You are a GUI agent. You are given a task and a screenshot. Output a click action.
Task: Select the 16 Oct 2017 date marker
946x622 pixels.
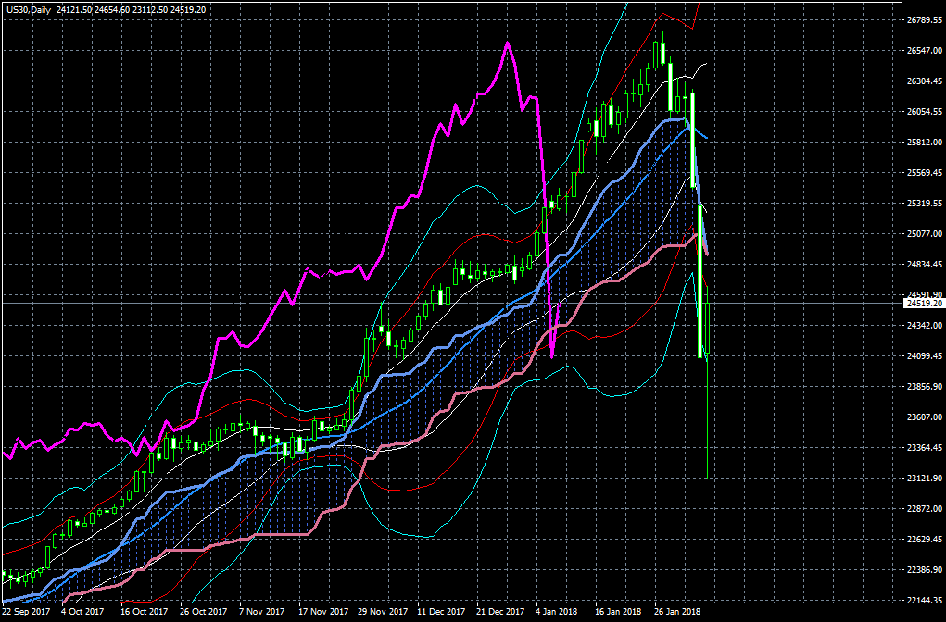click(144, 612)
